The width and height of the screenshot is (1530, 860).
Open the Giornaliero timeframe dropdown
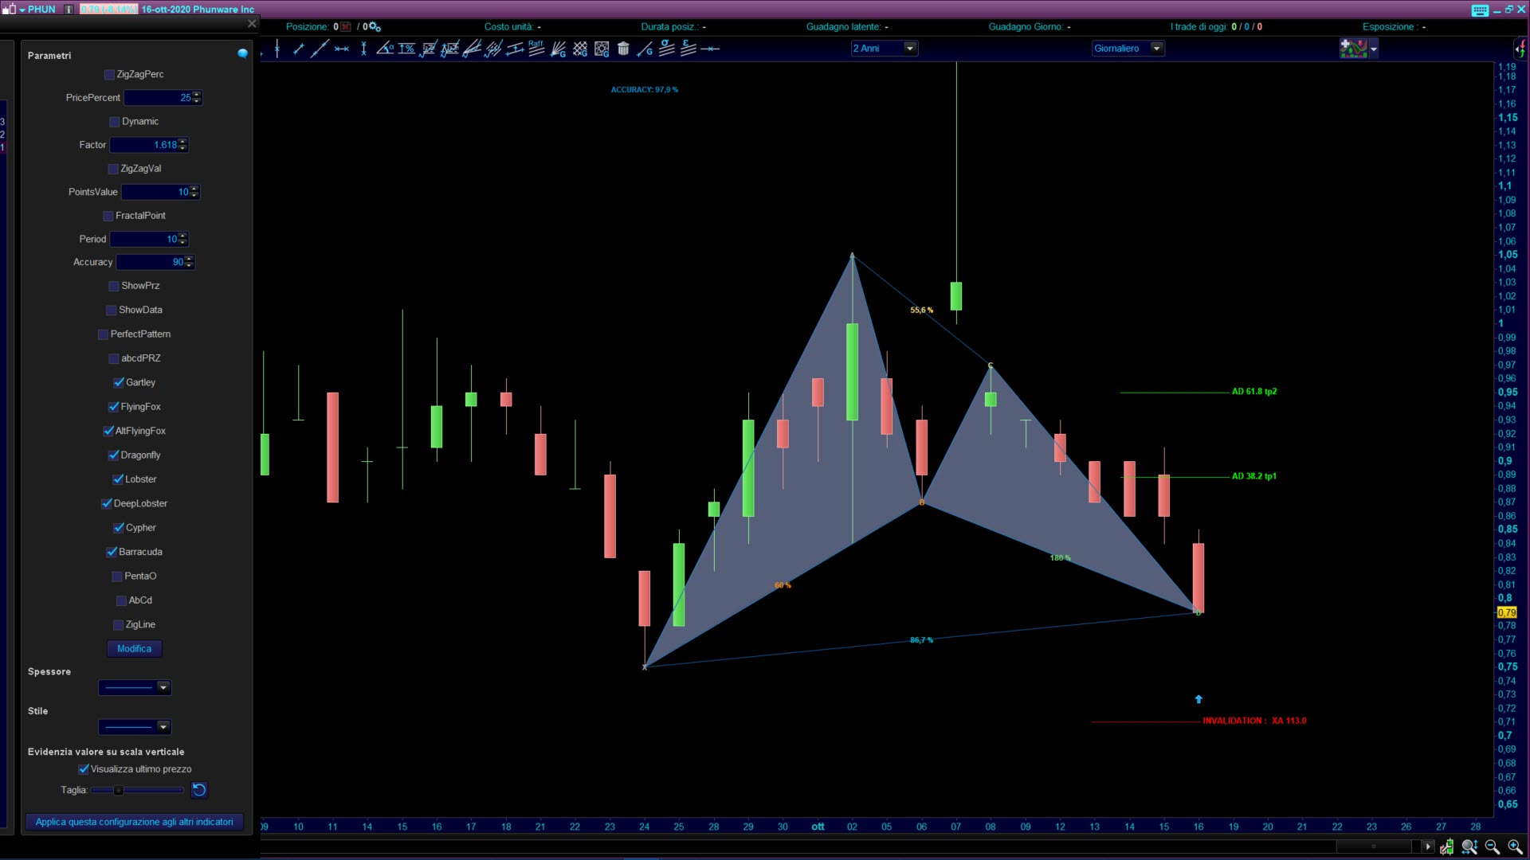(1156, 49)
